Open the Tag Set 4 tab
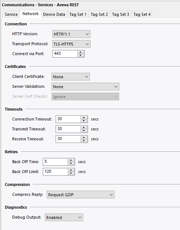 (142, 15)
